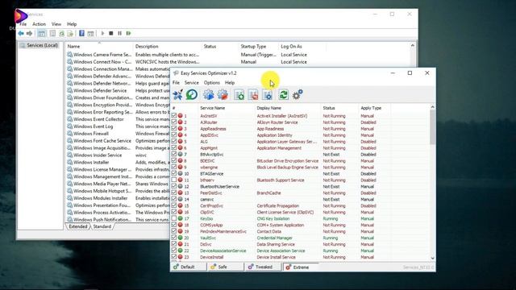This screenshot has width=516, height=290.
Task: Click the Restart Service icon in Services toolbar
Action: click(129, 33)
